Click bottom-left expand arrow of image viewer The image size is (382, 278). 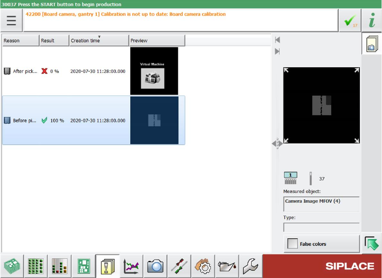[286, 140]
